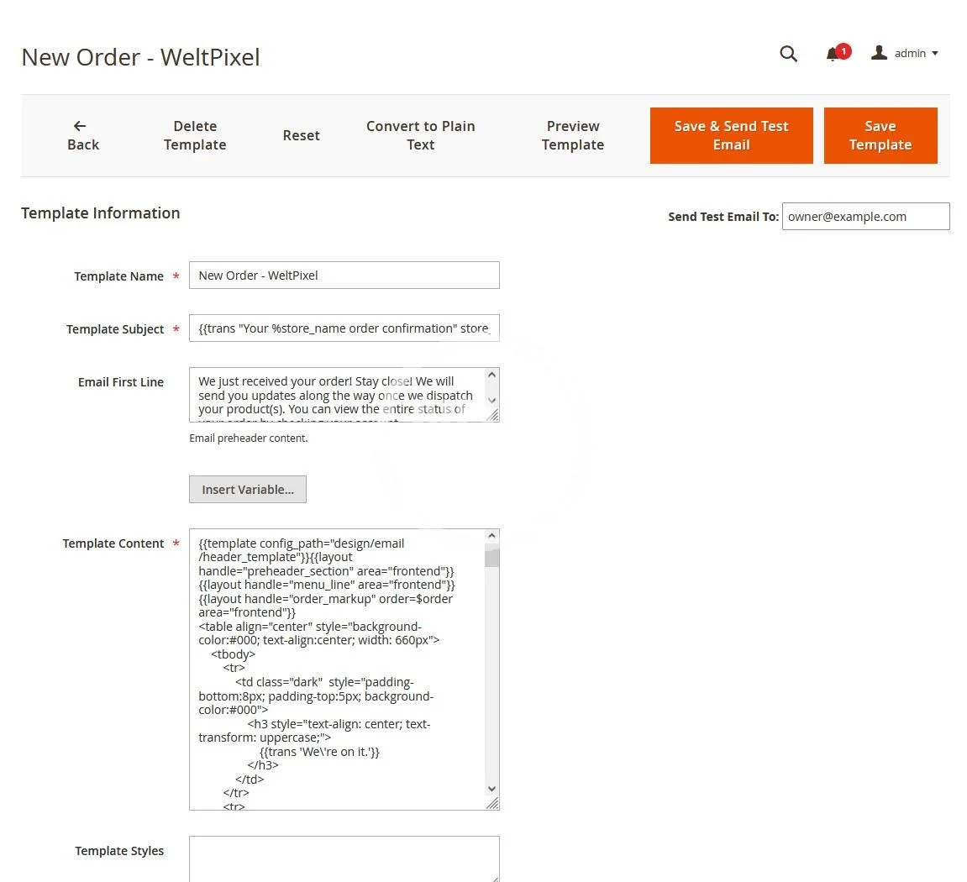Click Save & Send Test Email

point(731,135)
